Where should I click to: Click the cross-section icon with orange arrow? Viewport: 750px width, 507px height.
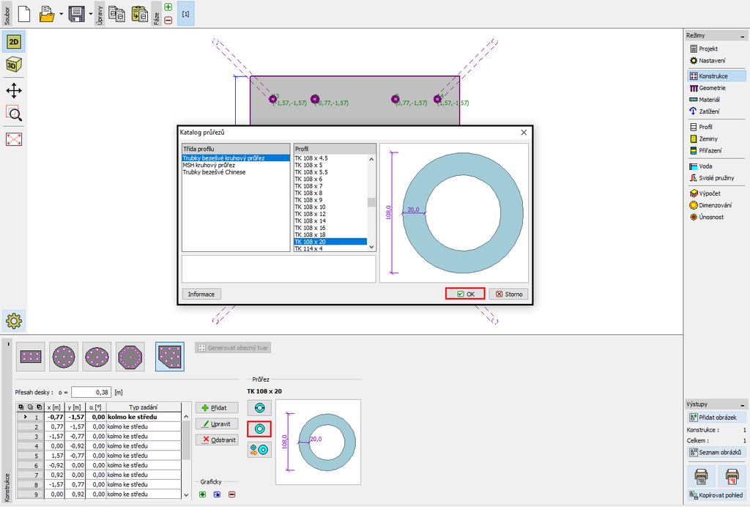tap(260, 450)
